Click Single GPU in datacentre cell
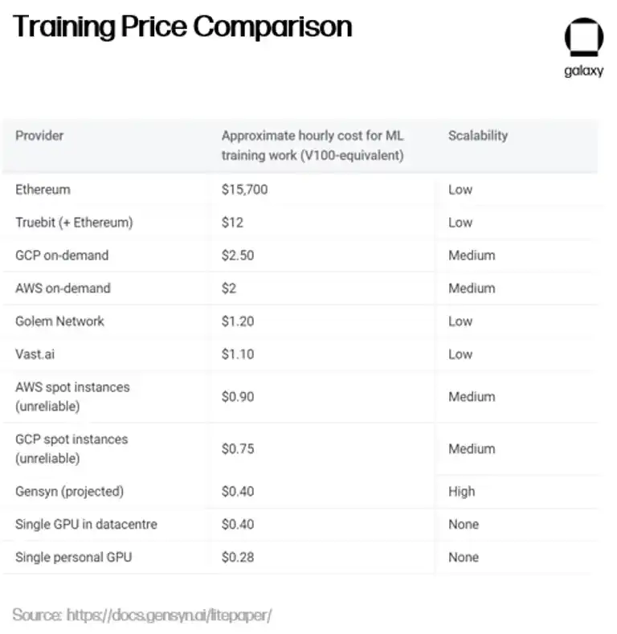Image resolution: width=617 pixels, height=634 pixels. pos(86,525)
